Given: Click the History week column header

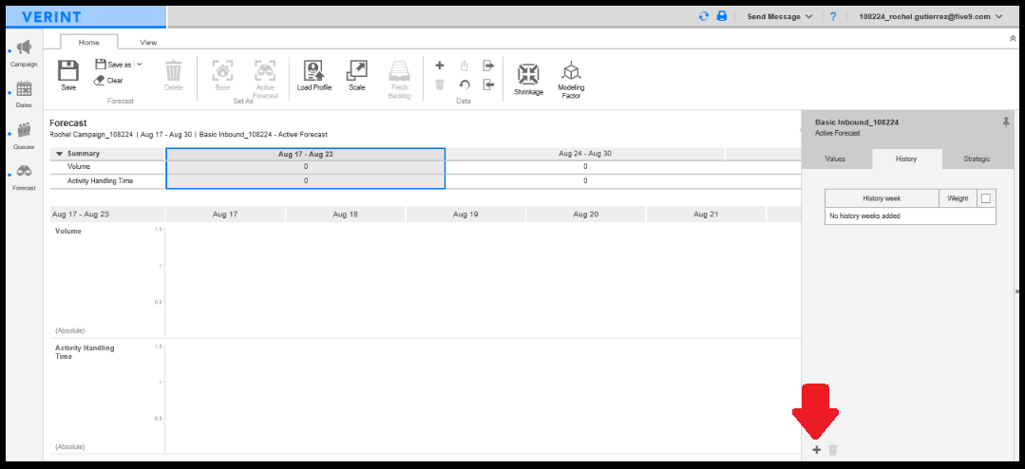Looking at the screenshot, I should pyautogui.click(x=882, y=197).
